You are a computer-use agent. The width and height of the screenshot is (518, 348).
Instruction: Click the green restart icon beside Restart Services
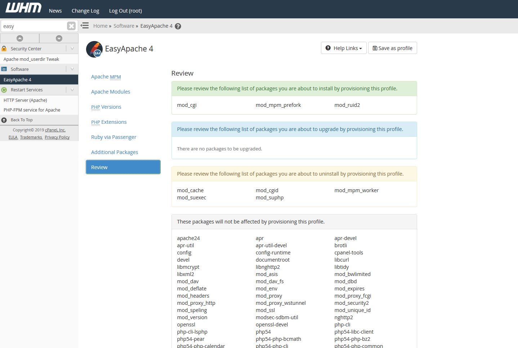(4, 90)
